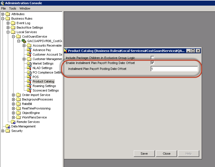Image resolution: width=215 pixels, height=167 pixels.
Task: Click the PCI Compliance Settings icon
Action: click(29, 72)
